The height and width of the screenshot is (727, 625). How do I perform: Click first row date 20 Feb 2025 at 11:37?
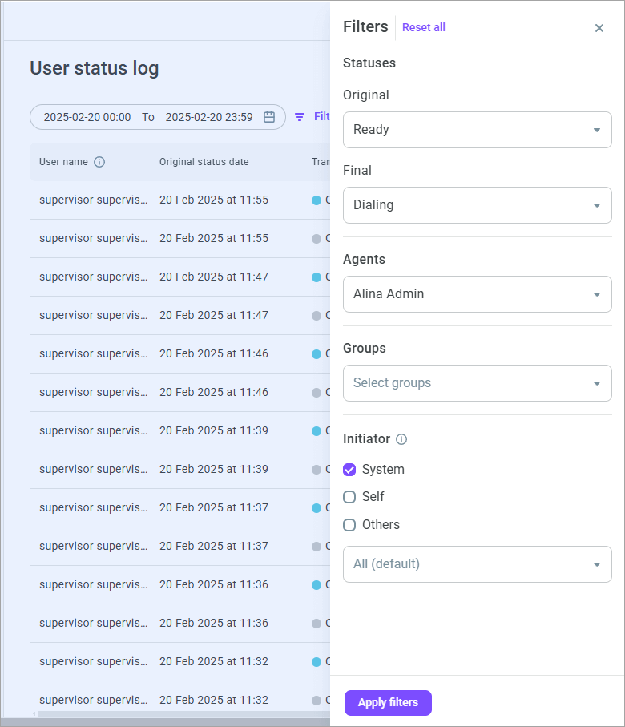coord(214,507)
